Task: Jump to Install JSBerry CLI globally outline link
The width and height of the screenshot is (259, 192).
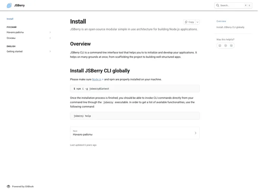Action: (x=230, y=27)
